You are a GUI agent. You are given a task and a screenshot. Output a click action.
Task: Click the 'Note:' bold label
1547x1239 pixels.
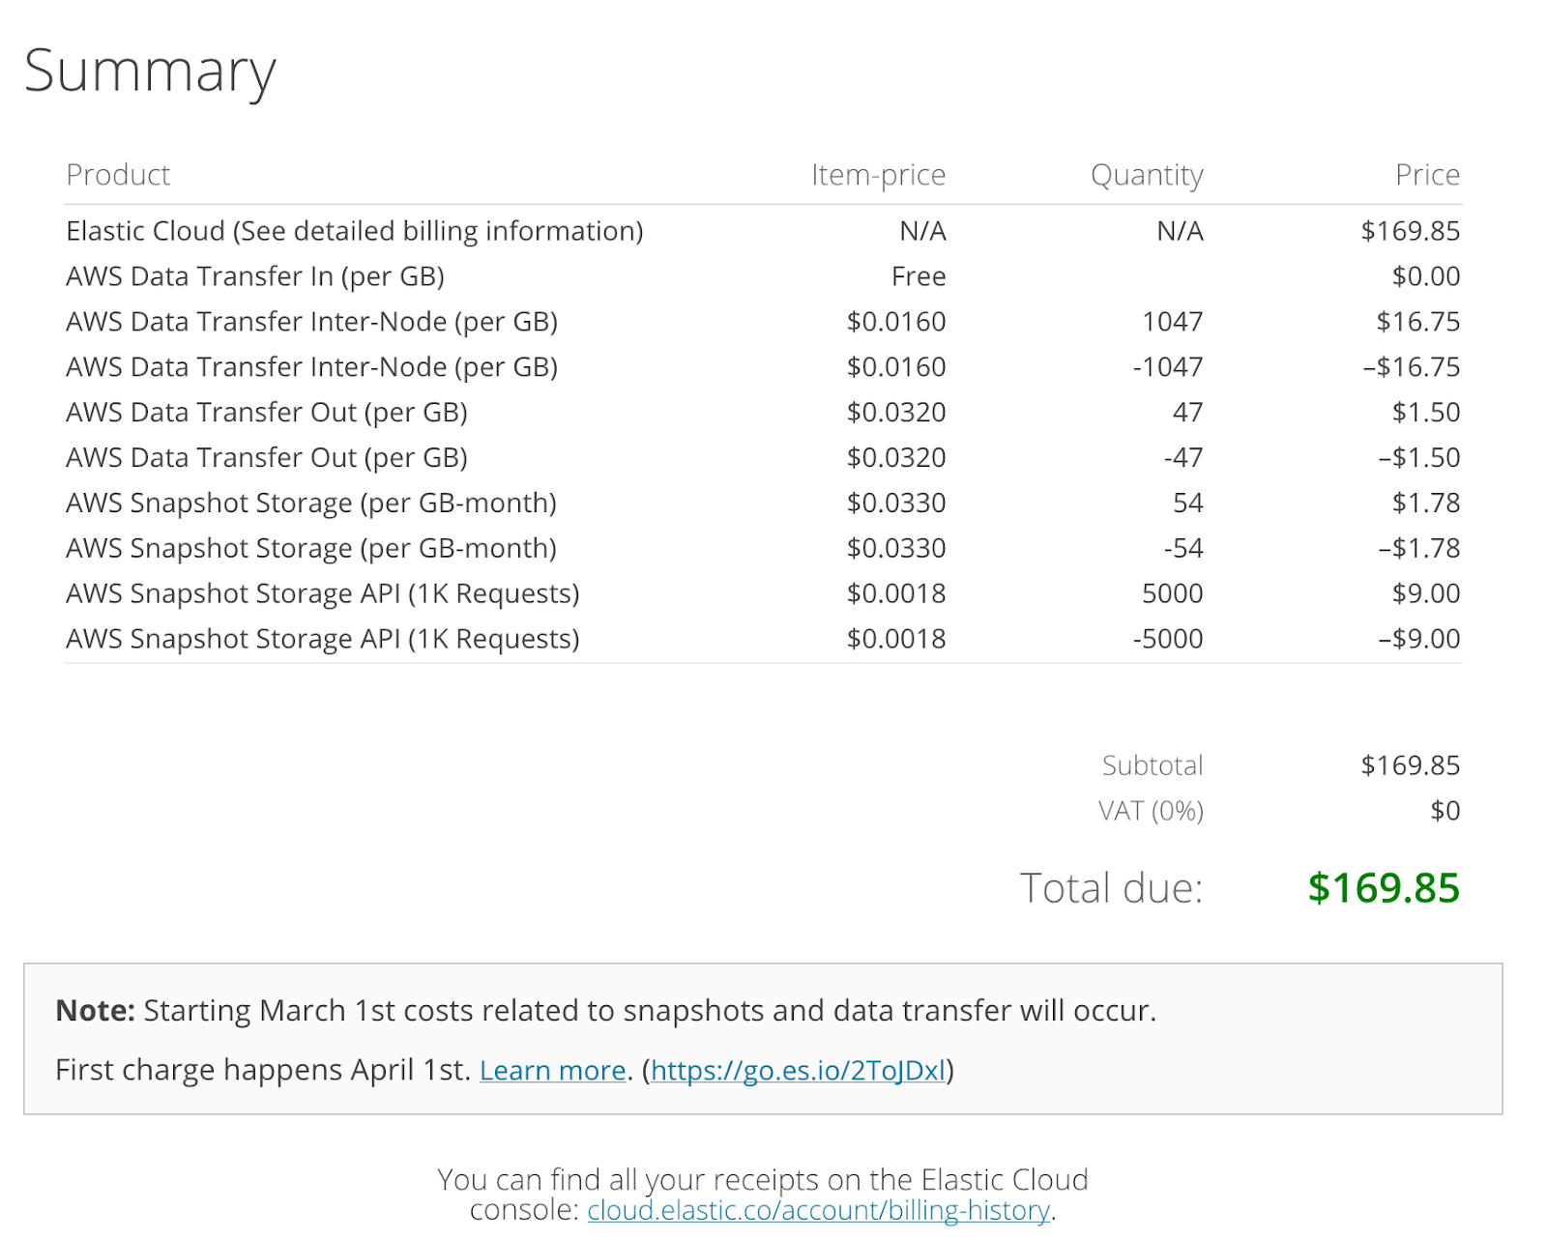tap(96, 1011)
